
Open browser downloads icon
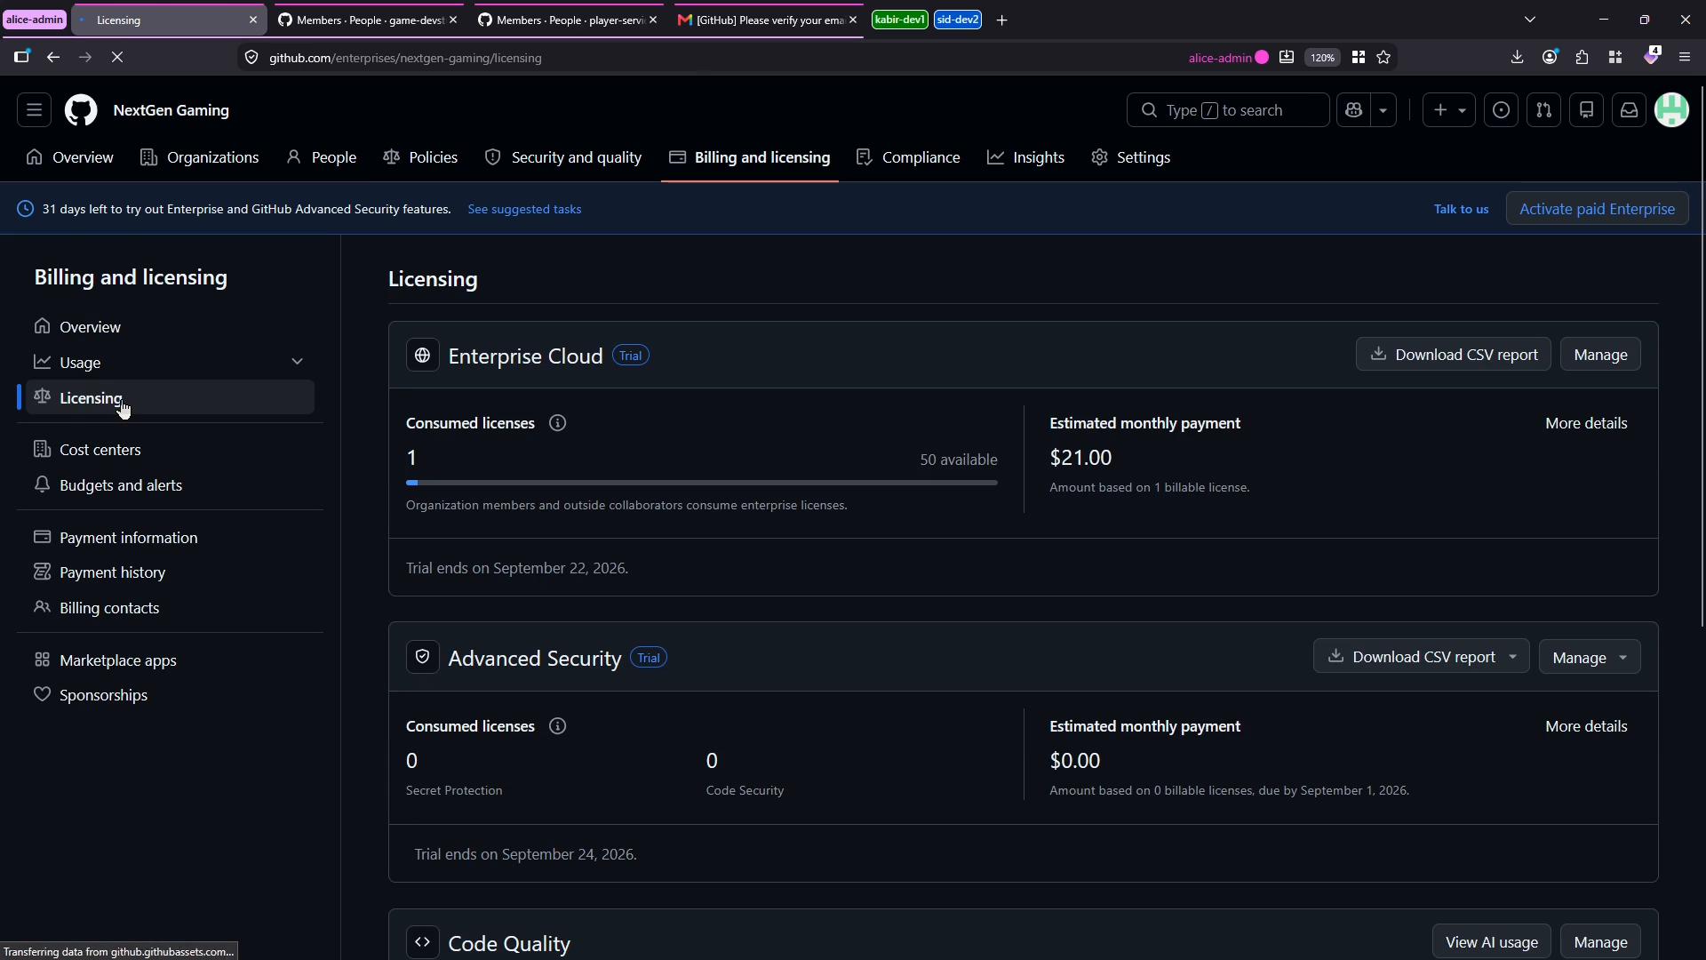[x=1517, y=58]
